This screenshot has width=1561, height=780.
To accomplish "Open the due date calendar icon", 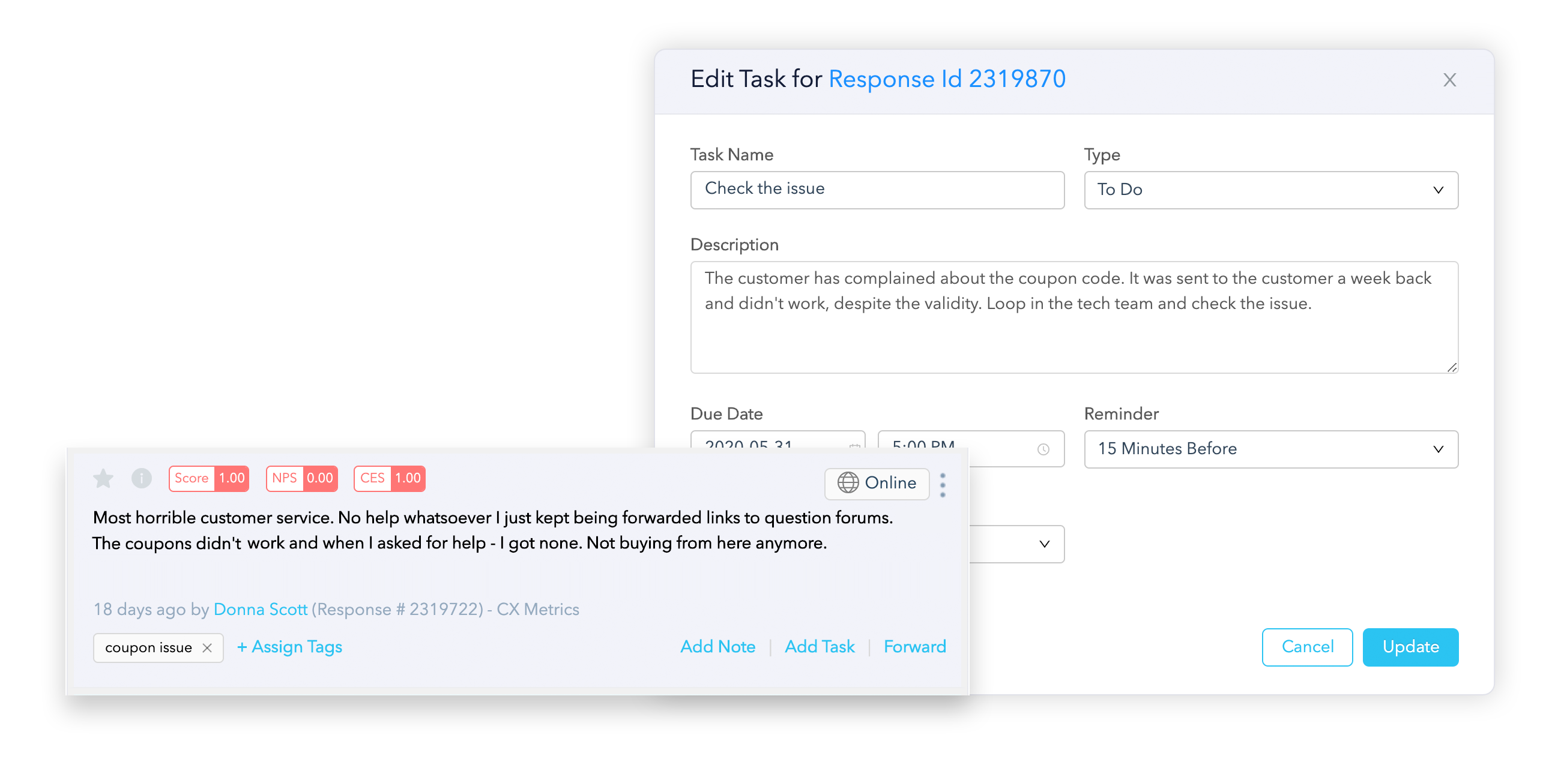I will (x=854, y=446).
